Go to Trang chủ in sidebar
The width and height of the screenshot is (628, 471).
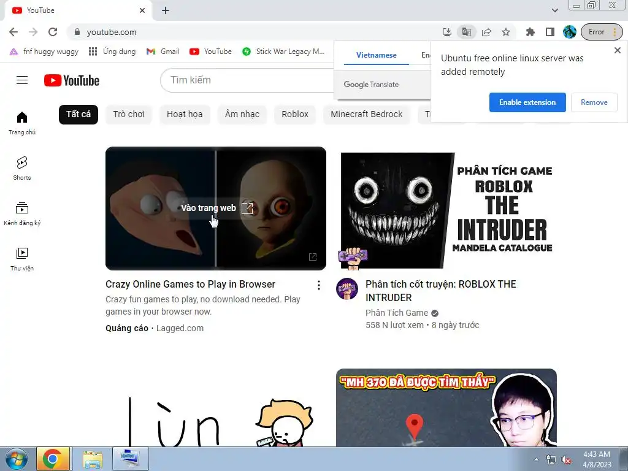pyautogui.click(x=22, y=123)
